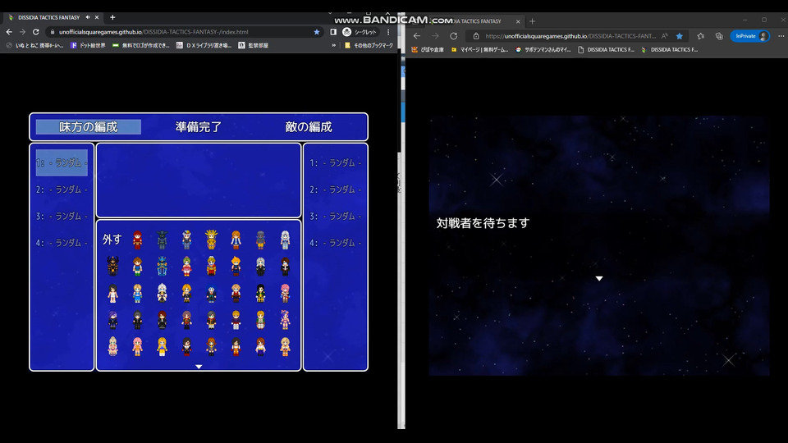The width and height of the screenshot is (788, 443).
Task: Select the red-armored warrior character sprite
Action: click(x=137, y=240)
